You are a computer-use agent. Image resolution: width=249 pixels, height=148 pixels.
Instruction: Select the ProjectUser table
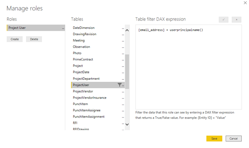click(x=98, y=85)
